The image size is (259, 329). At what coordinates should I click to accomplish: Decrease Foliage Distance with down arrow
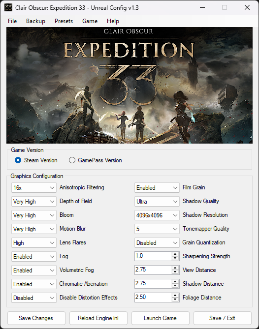175,299
